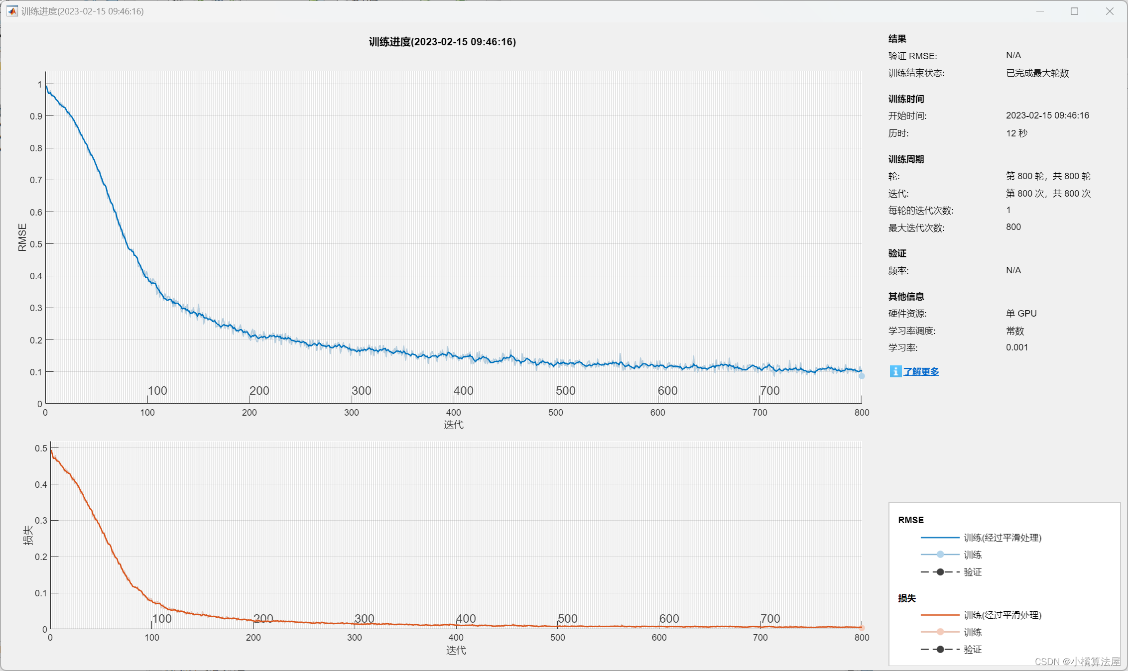
Task: Click the 损失 legend heading
Action: (907, 598)
